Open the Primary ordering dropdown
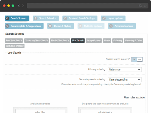This screenshot has height=113, width=151. (x=125, y=70)
